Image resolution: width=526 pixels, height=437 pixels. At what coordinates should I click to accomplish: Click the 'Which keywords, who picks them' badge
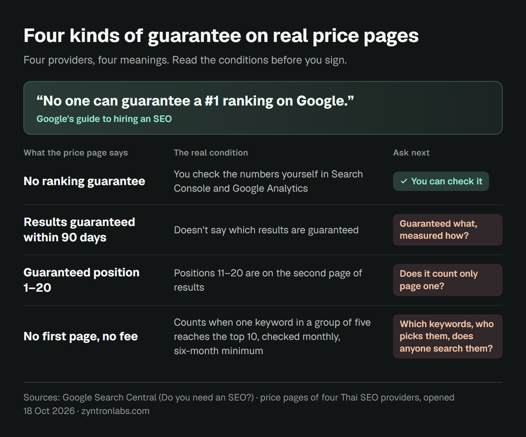(448, 336)
